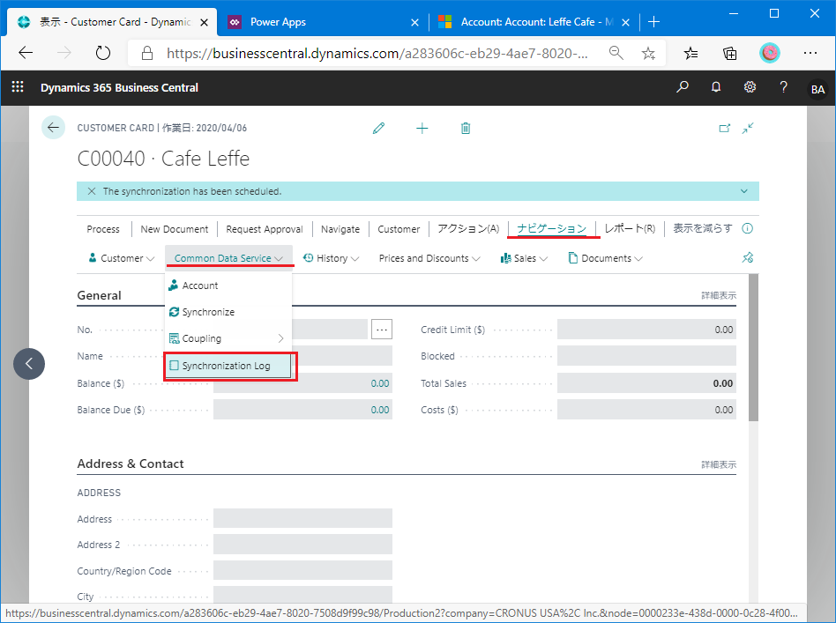836x623 pixels.
Task: Open the Balance ($) 0.00 link
Action: pyautogui.click(x=379, y=383)
